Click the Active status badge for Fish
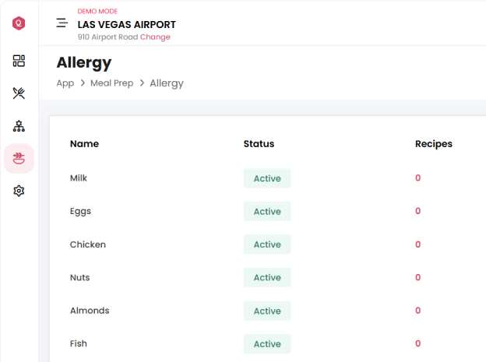This screenshot has width=486, height=362. click(x=267, y=344)
